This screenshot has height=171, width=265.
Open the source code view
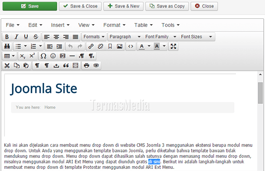[x=131, y=46]
